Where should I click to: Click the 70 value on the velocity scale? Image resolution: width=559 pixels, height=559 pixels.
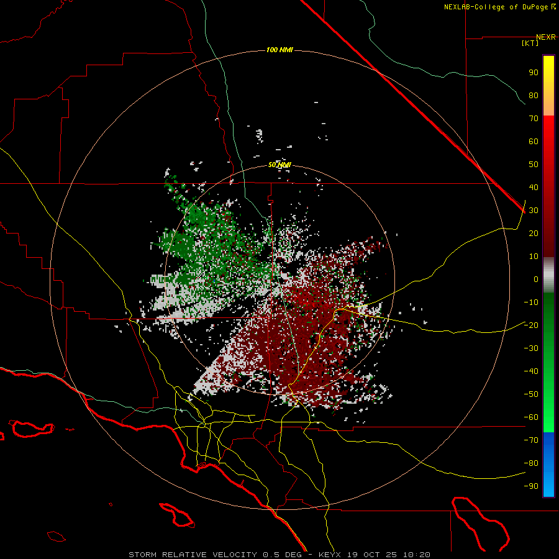point(534,119)
